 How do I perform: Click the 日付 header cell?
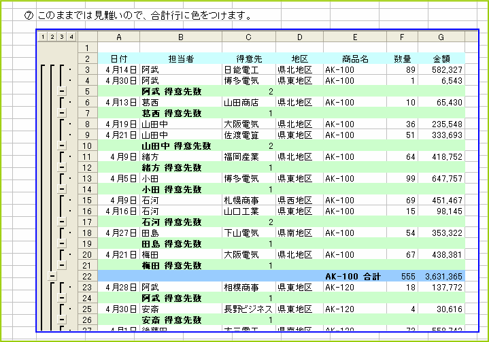(119, 58)
